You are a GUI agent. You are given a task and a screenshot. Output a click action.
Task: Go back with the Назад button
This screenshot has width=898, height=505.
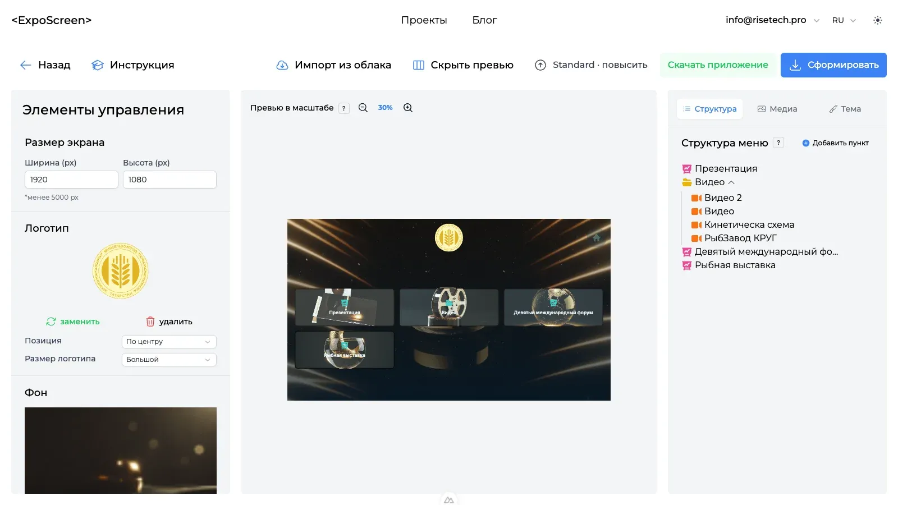[45, 65]
